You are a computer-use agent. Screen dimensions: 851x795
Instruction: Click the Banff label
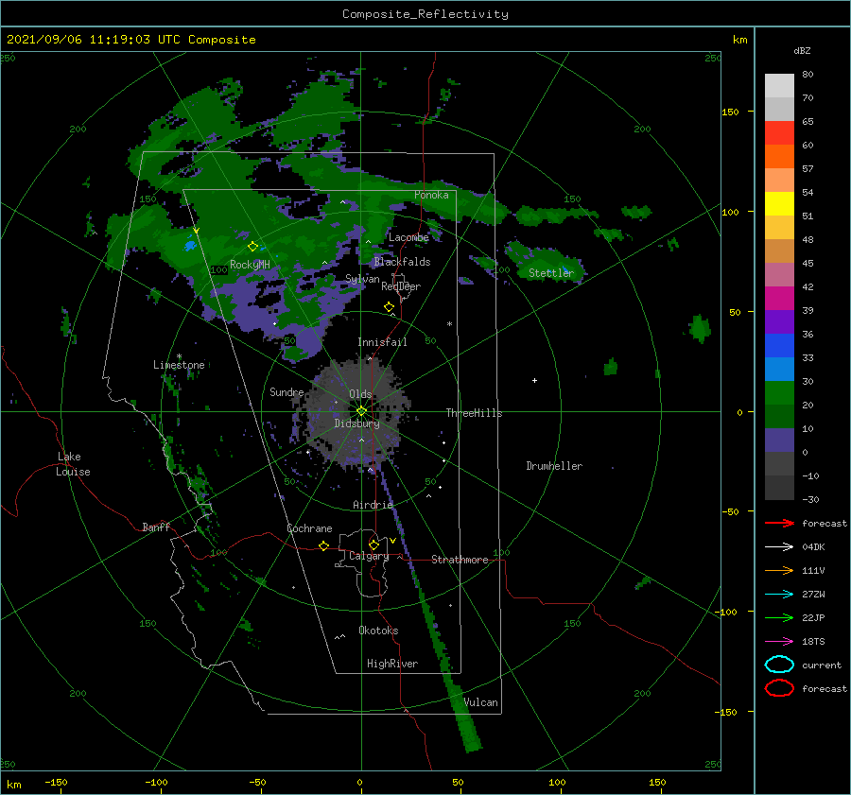pos(156,527)
